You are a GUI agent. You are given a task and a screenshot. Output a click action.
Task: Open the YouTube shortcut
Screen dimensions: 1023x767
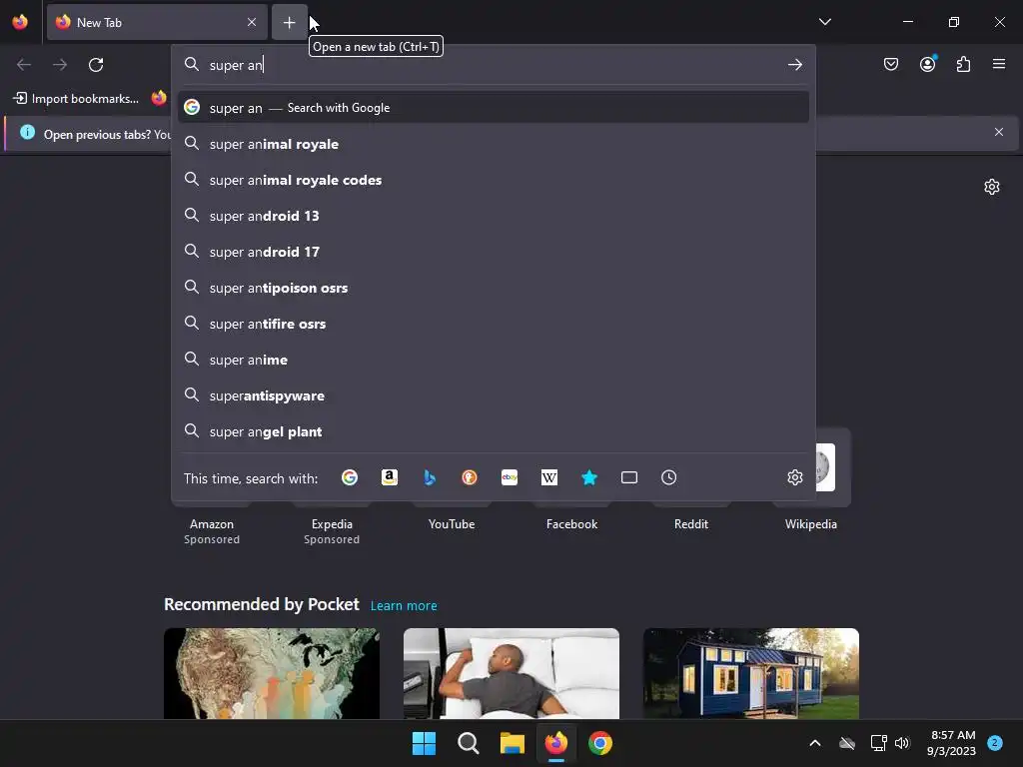coord(452,523)
